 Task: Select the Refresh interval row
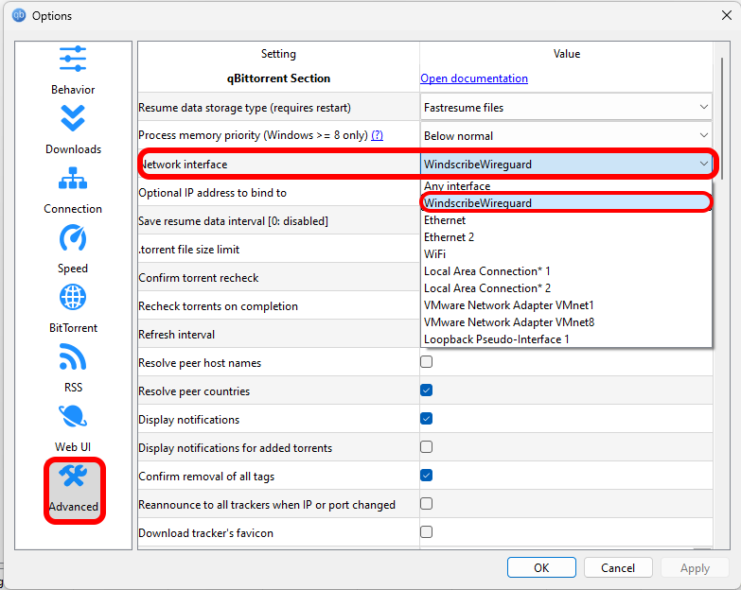tap(279, 334)
